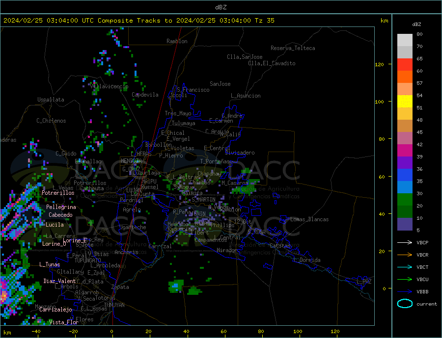Click the Pellegrina label

pos(61,207)
